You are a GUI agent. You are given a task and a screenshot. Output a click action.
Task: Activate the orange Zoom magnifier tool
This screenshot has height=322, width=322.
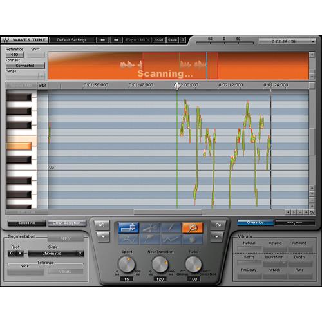[193, 228]
